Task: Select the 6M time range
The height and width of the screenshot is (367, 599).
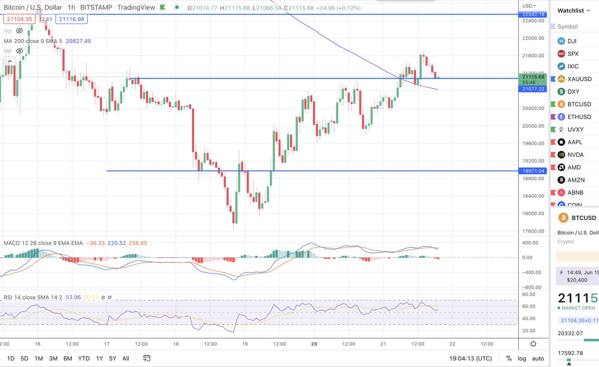Action: 68,358
